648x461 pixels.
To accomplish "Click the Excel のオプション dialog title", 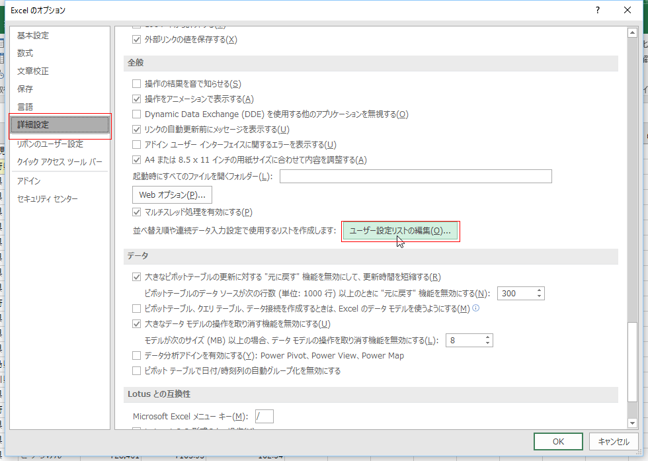I will point(38,11).
